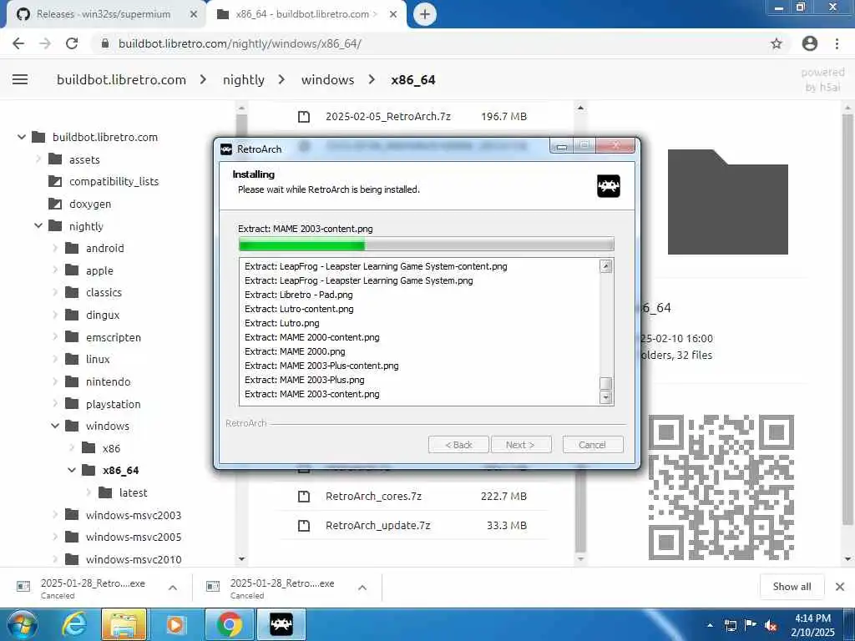This screenshot has height=641, width=855.
Task: Open the hamburger menu beside buildbot.libretro.com
Action: [20, 79]
